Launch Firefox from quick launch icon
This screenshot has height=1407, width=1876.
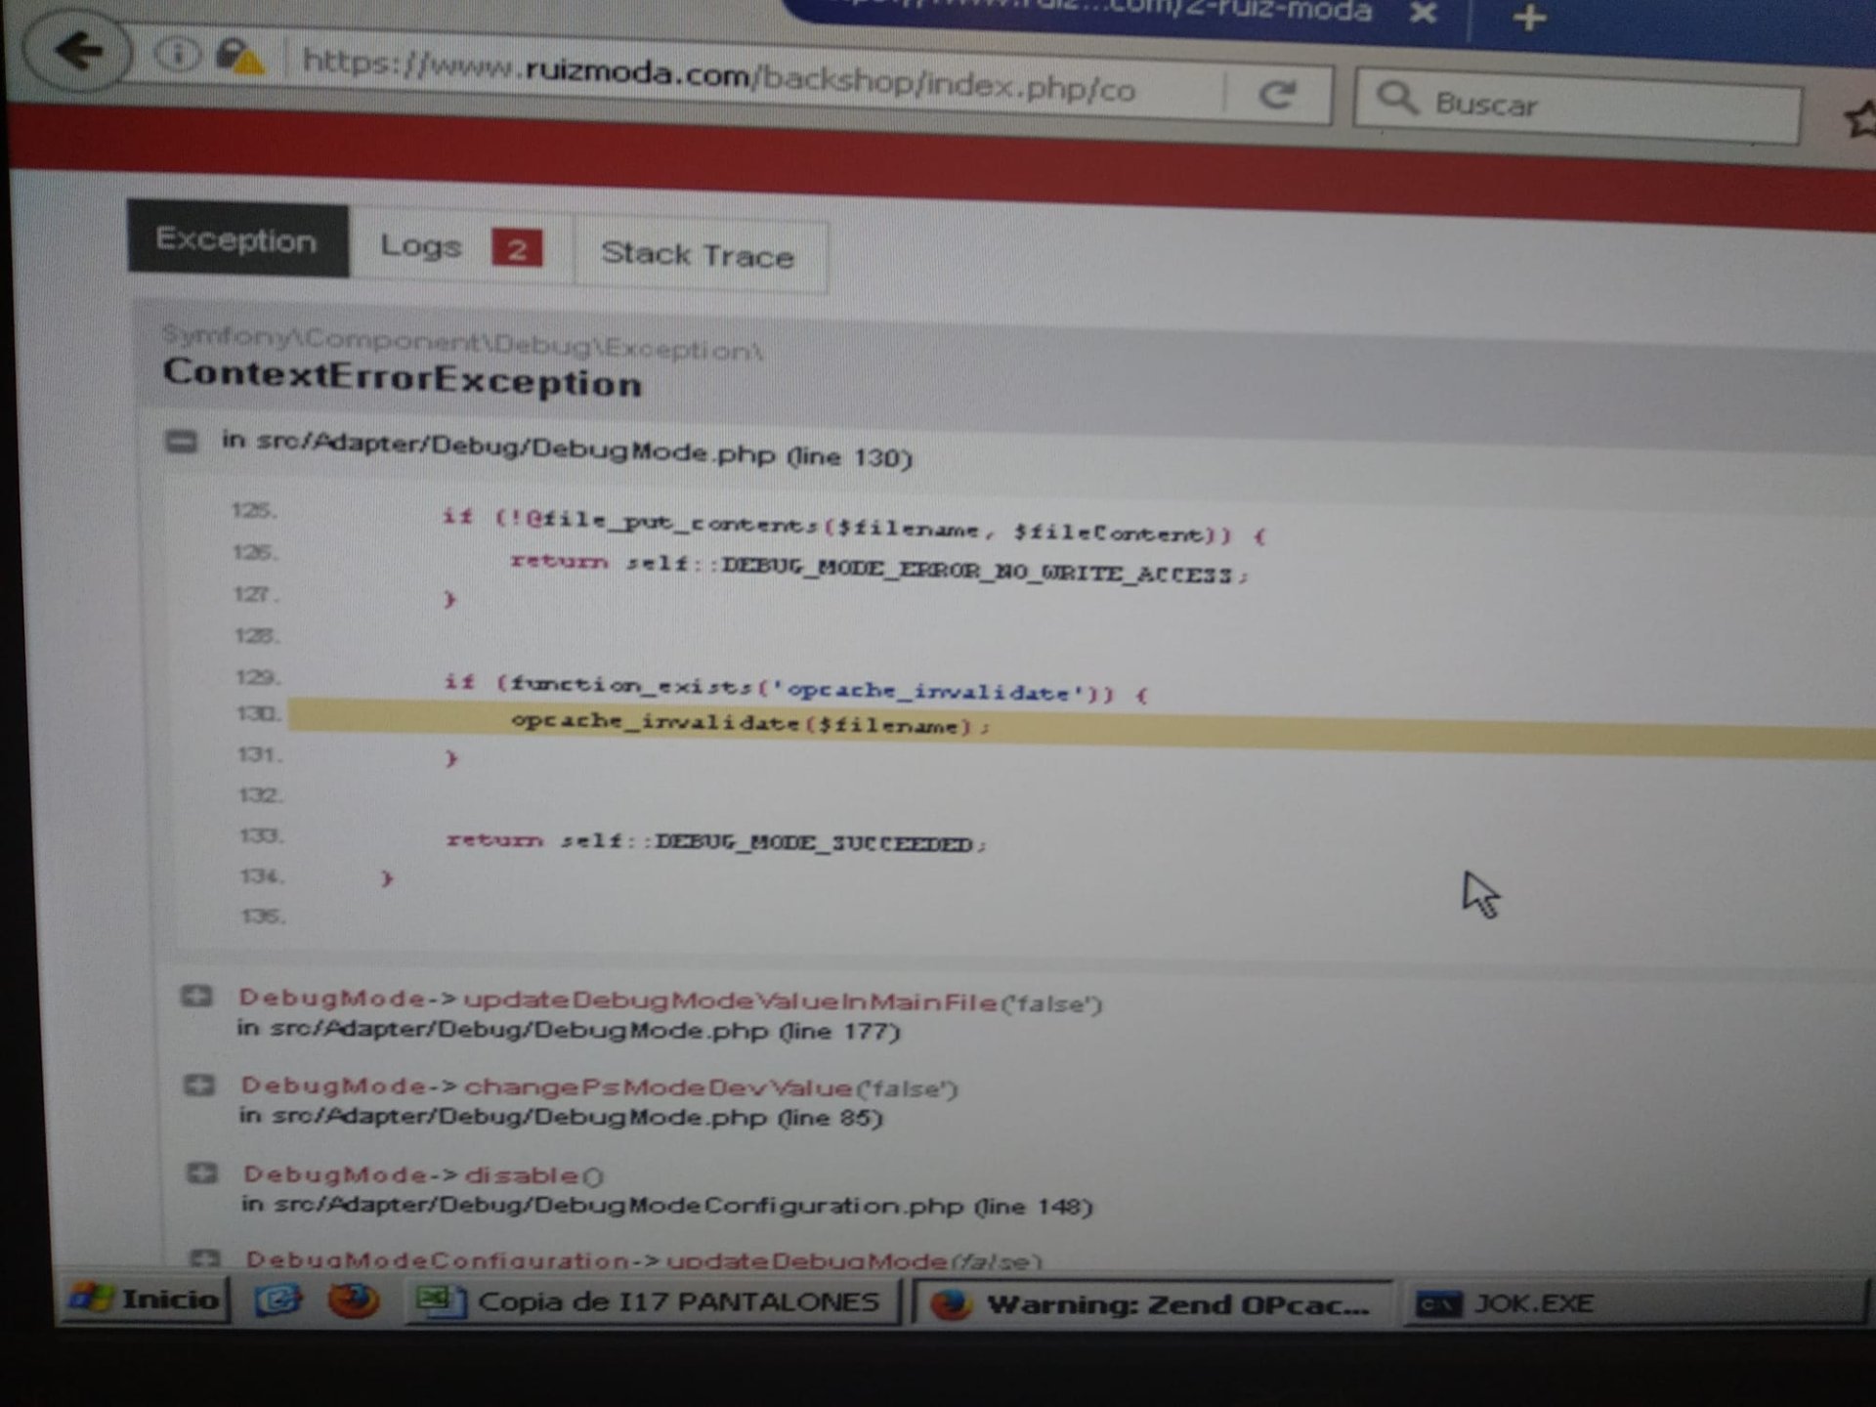[353, 1300]
